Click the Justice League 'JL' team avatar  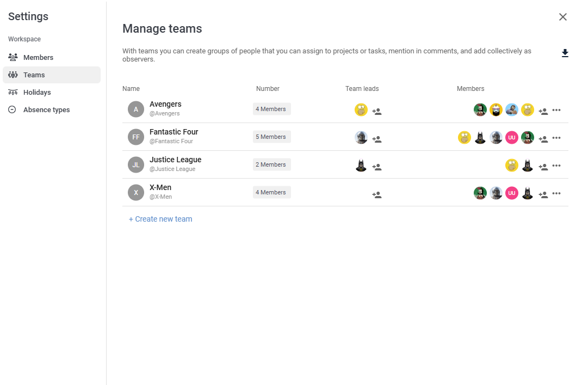136,164
